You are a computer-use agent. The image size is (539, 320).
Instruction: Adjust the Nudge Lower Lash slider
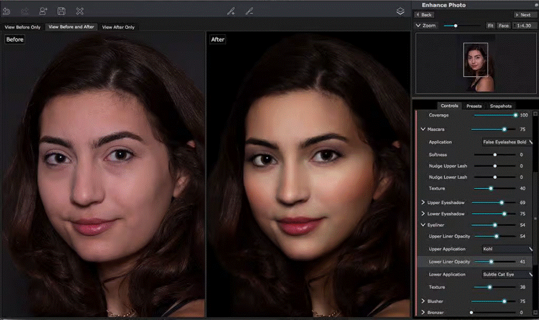point(495,178)
